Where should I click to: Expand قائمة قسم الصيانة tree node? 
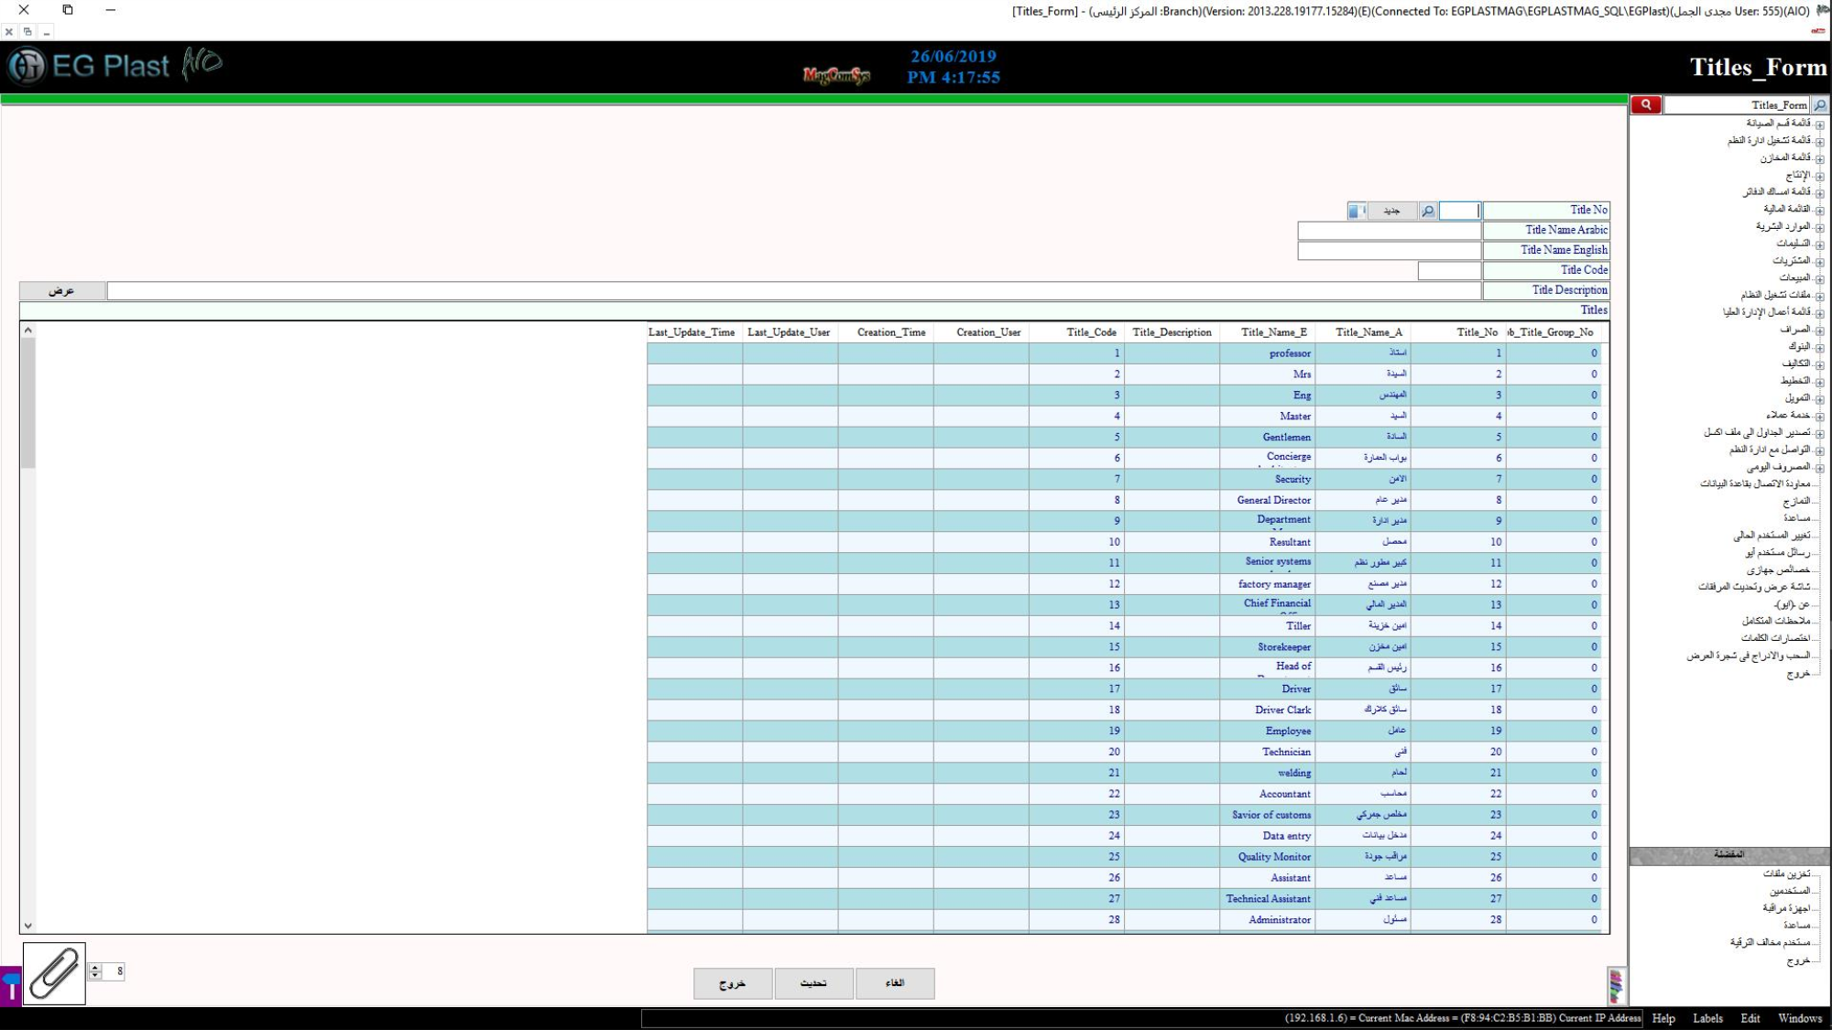coord(1820,125)
